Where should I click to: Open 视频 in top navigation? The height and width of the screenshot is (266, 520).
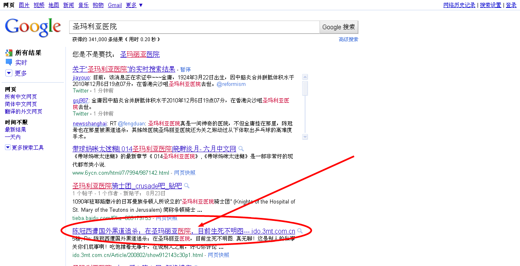click(39, 5)
